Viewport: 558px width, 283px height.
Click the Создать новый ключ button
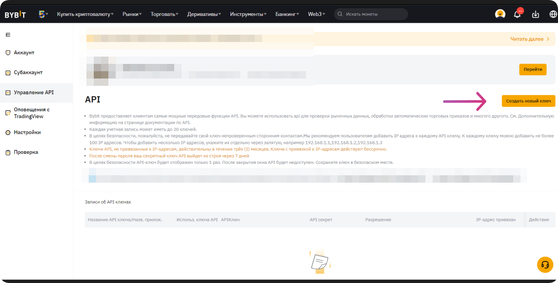click(x=528, y=101)
